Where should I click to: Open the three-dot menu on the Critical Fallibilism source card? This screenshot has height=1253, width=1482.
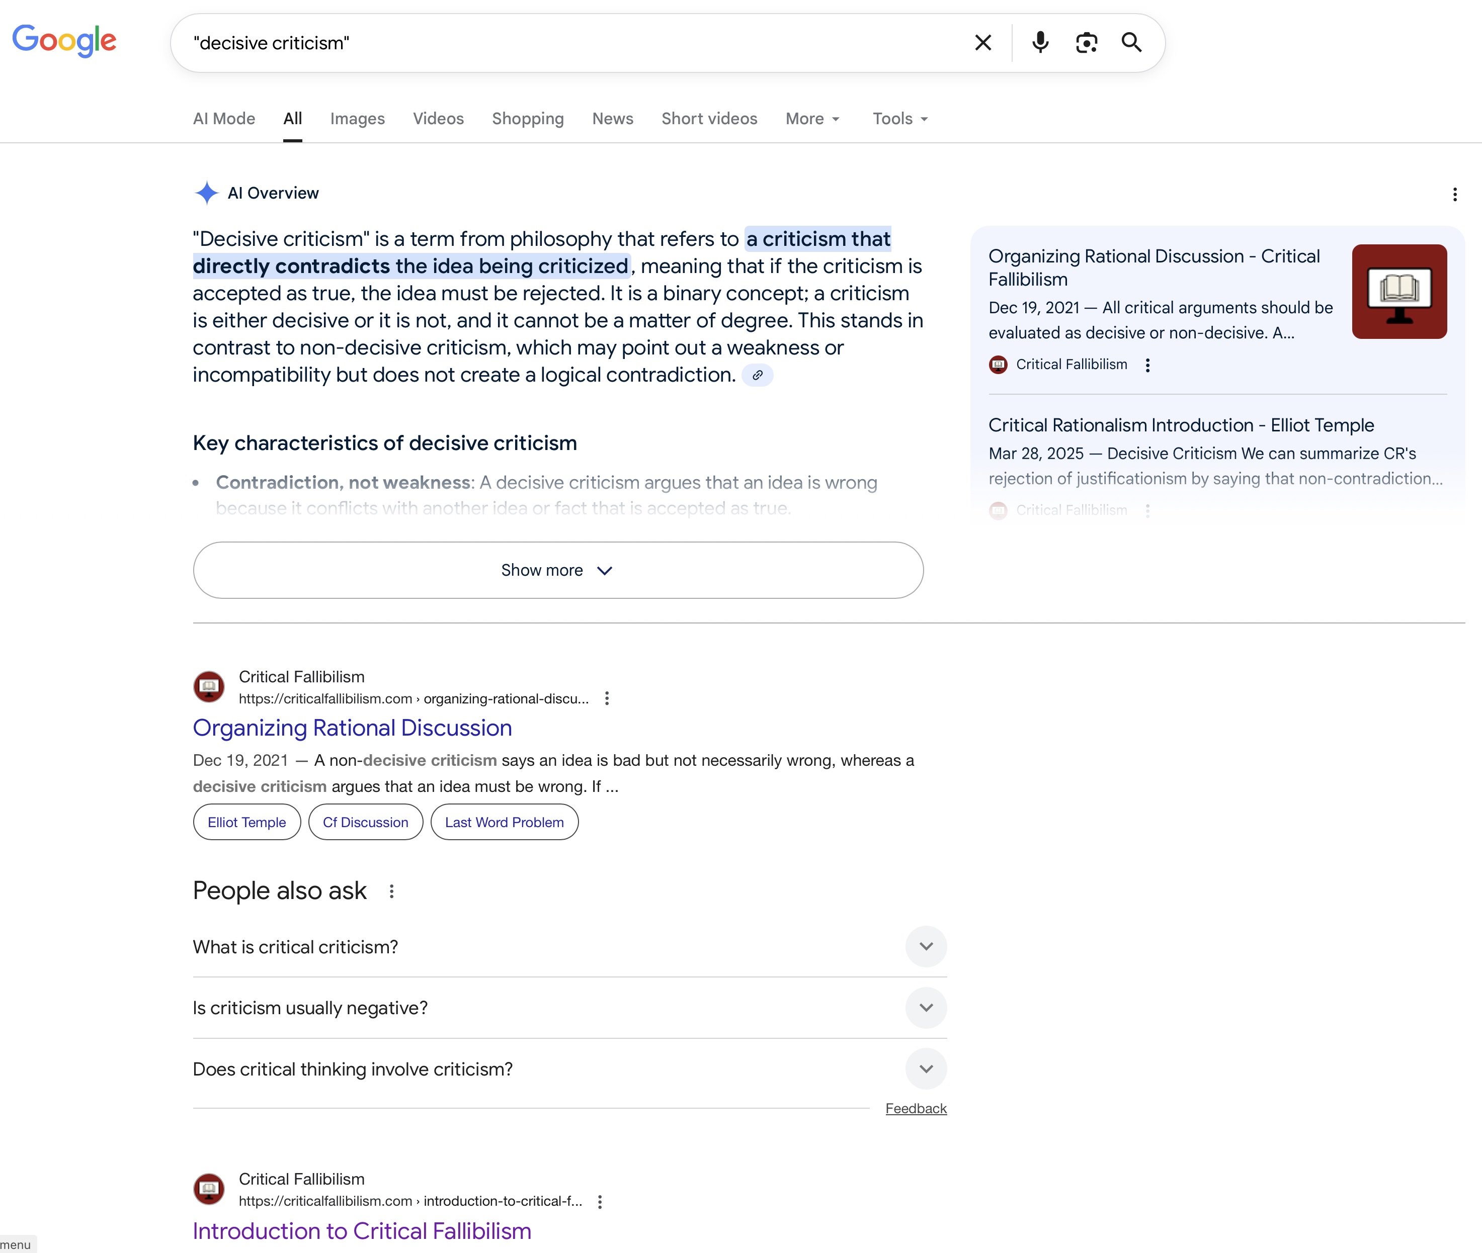(1147, 365)
